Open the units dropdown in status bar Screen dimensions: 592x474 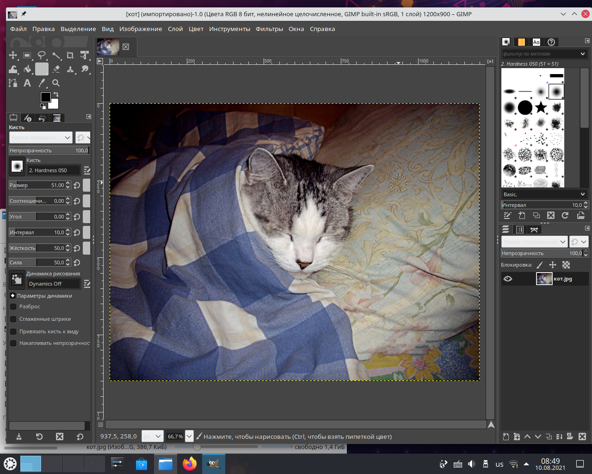[x=152, y=436]
